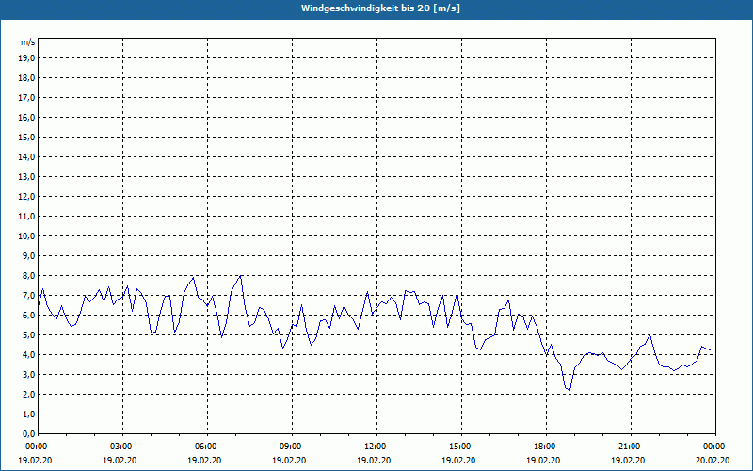
Task: Click the 19.02.20 date under 12:00
Action: (x=374, y=461)
